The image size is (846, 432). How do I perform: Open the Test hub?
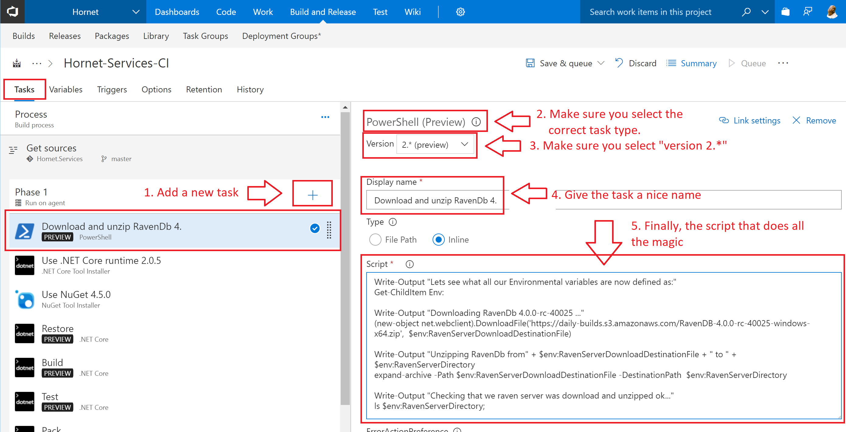tap(380, 12)
